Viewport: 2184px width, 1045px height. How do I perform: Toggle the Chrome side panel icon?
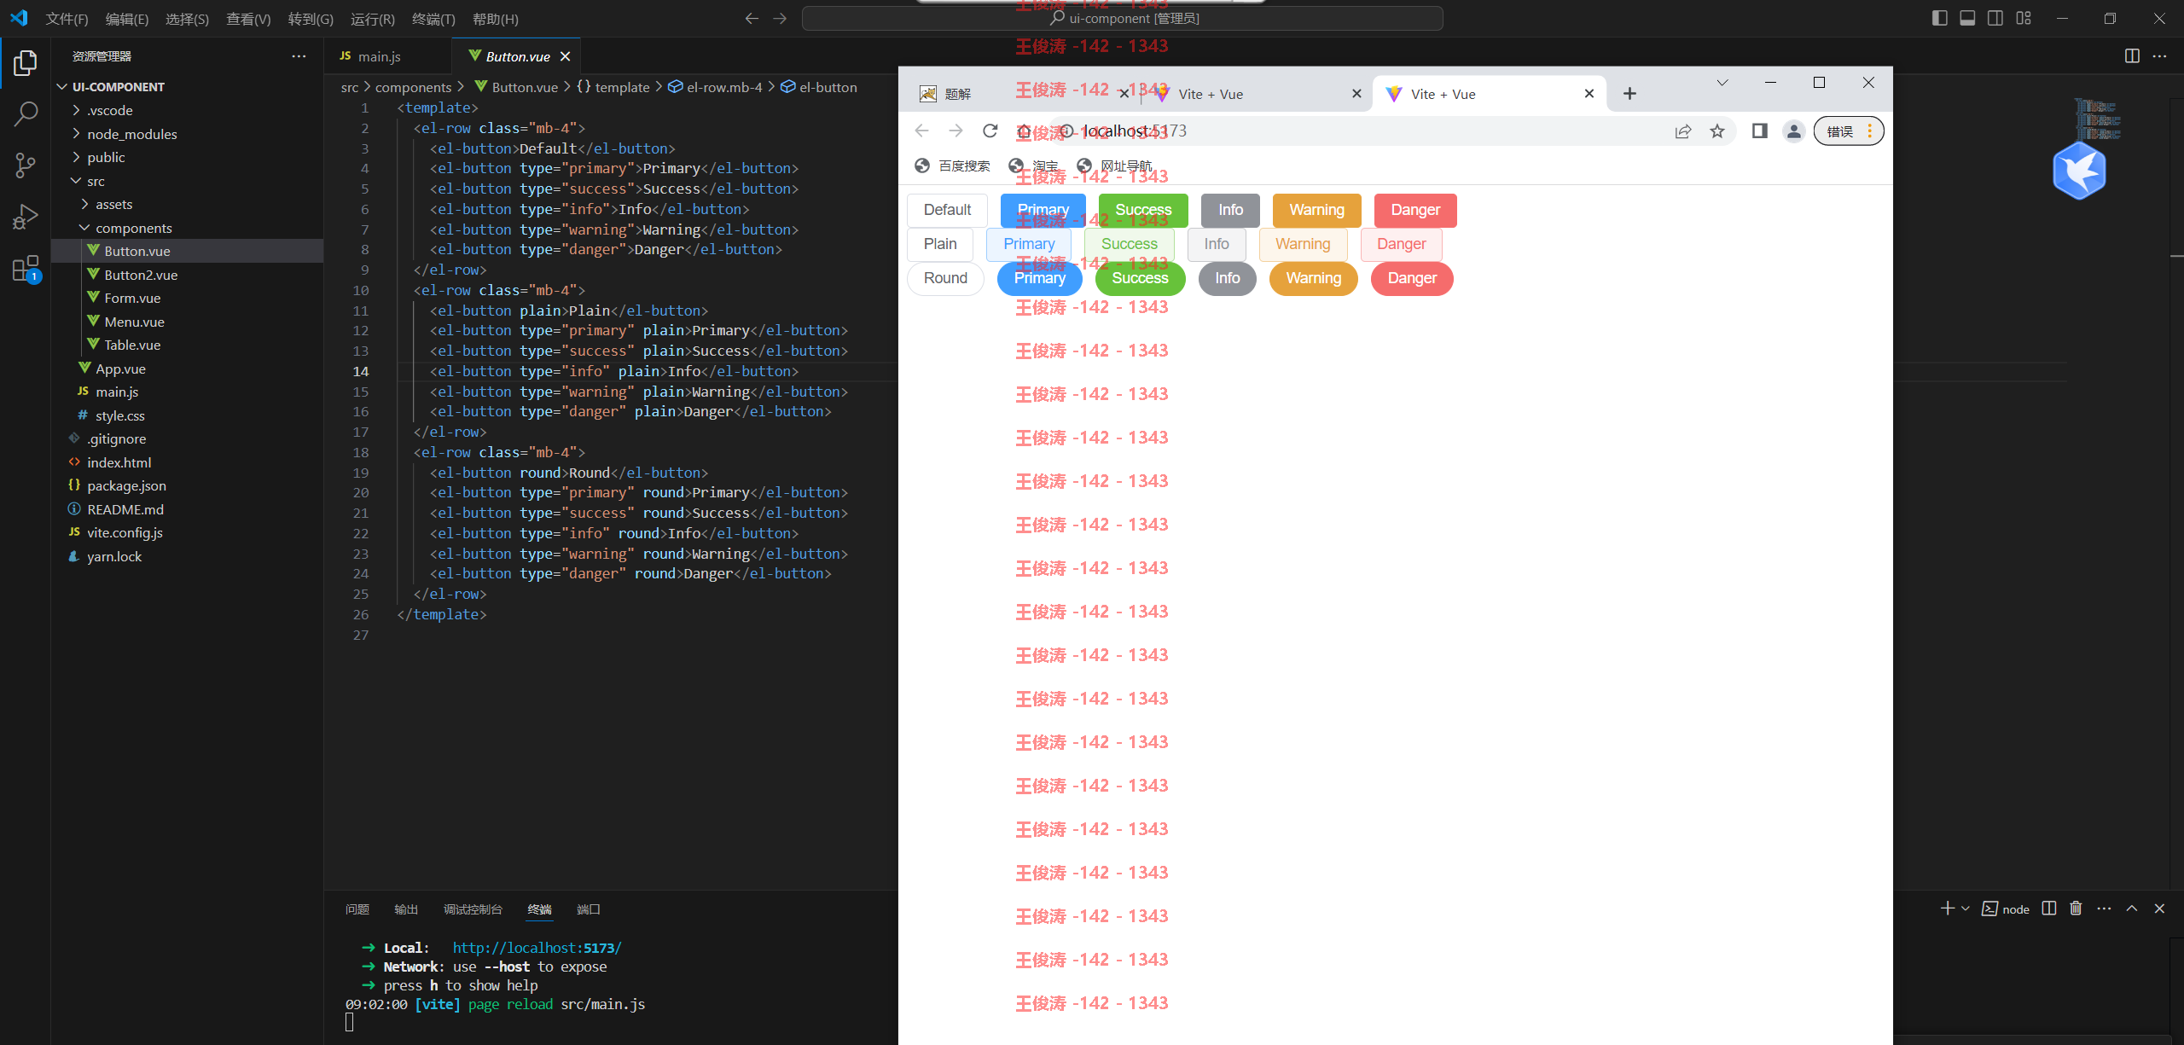coord(1759,131)
